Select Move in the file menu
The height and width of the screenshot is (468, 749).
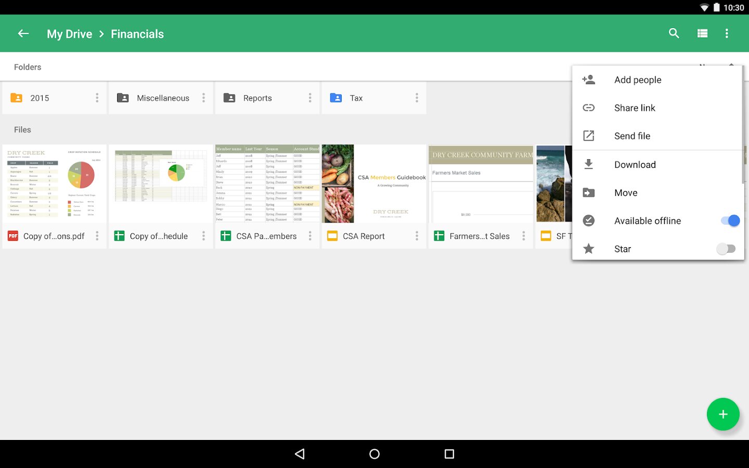tap(626, 193)
